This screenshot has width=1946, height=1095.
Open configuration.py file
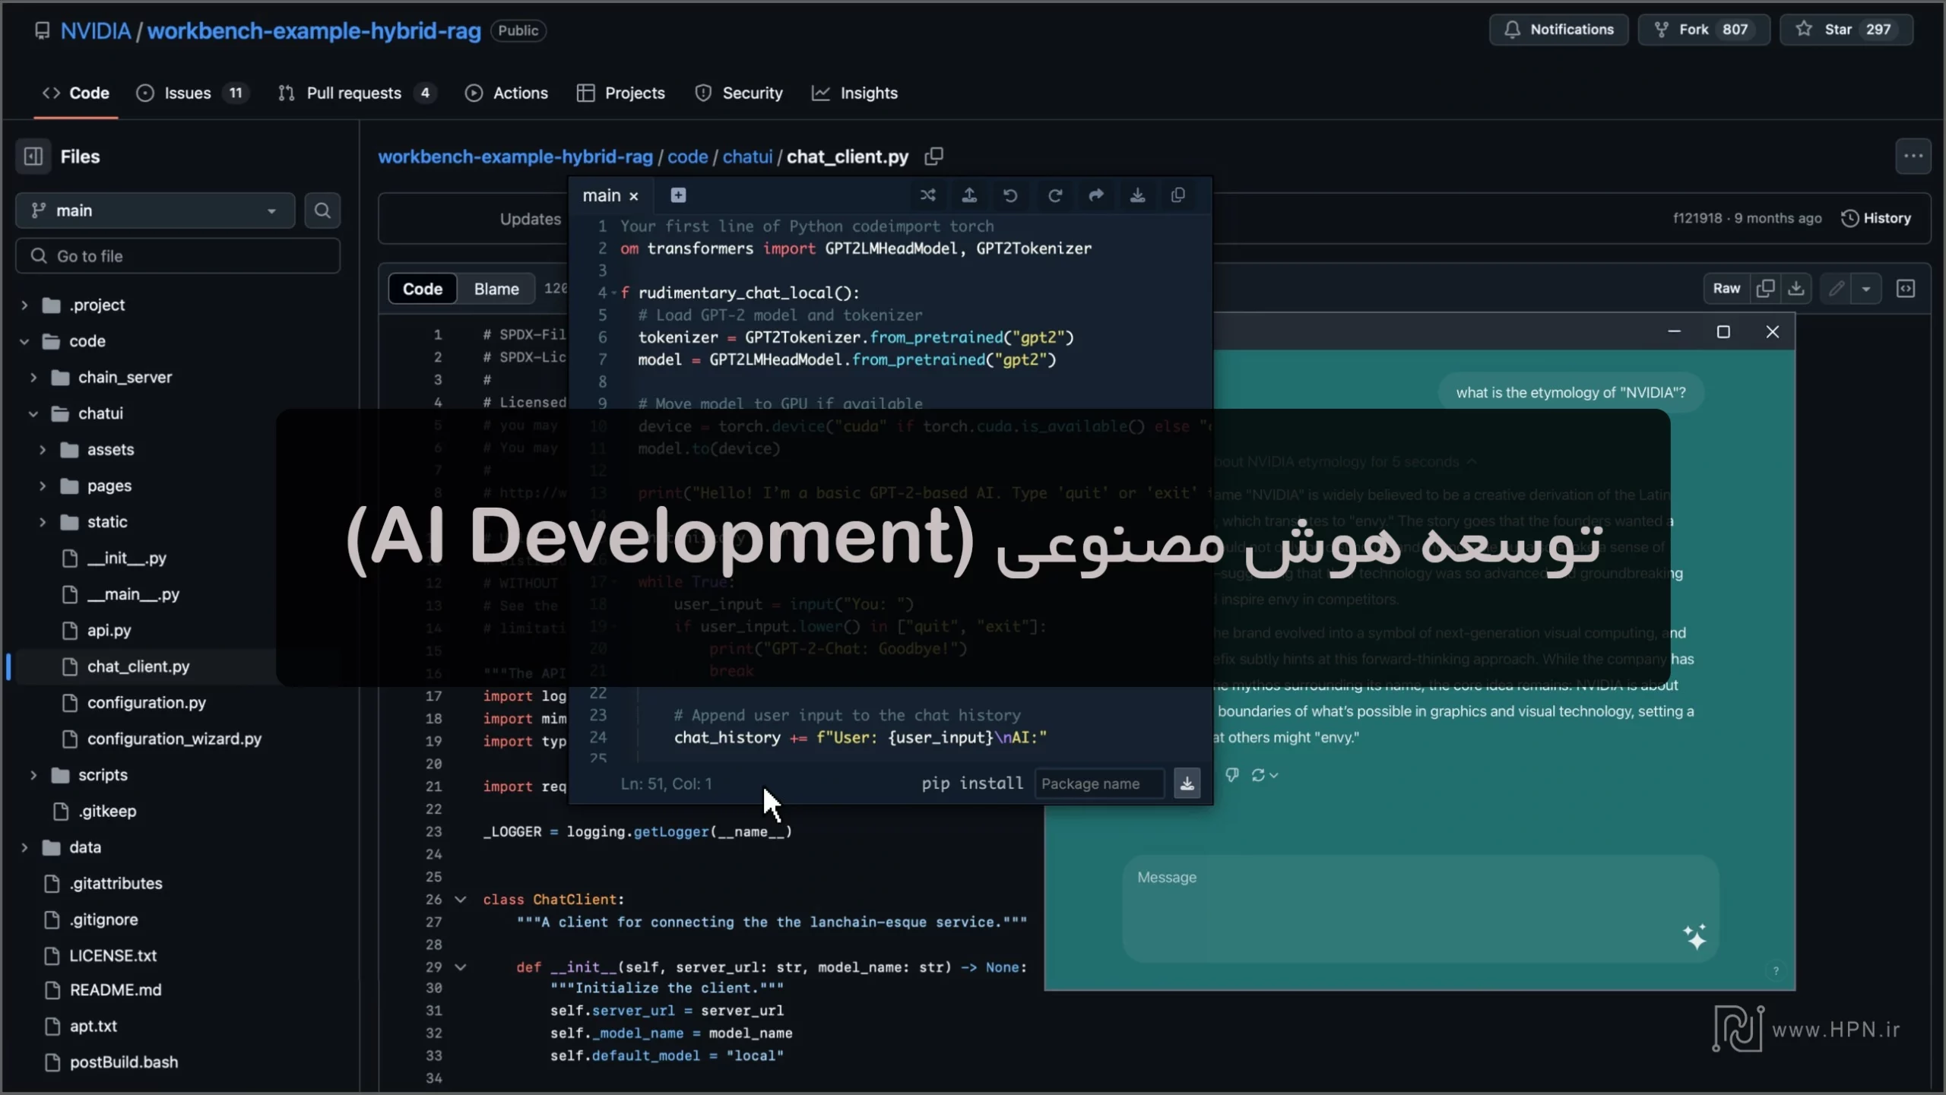pos(147,703)
